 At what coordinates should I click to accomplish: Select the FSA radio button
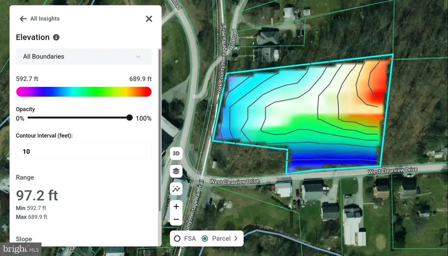(177, 238)
